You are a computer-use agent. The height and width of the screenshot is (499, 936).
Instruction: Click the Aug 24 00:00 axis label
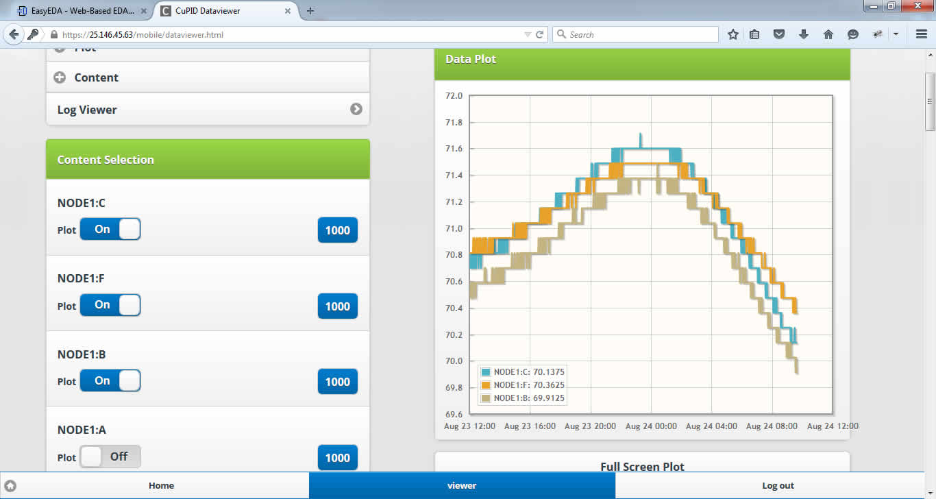point(651,426)
